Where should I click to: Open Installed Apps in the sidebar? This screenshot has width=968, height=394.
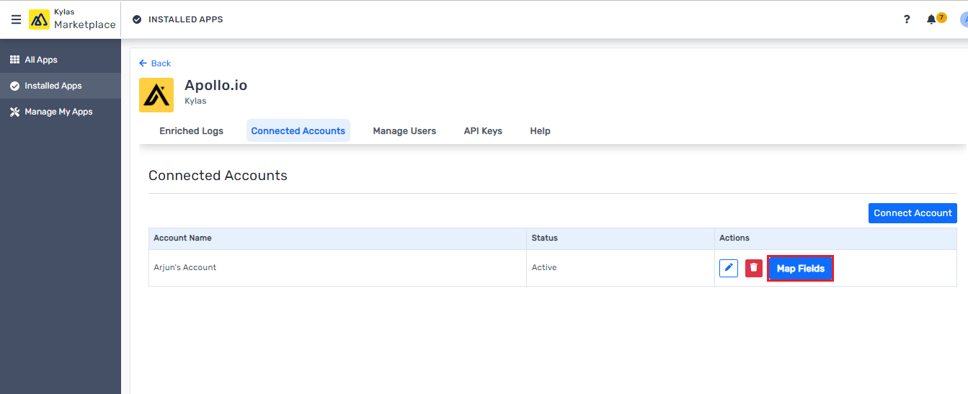pos(61,86)
